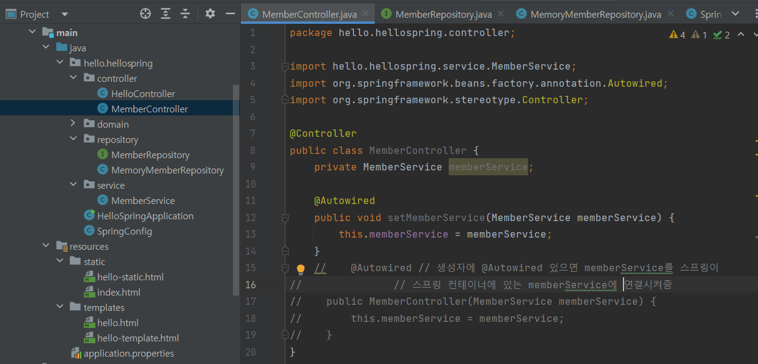Select application.properties file
The height and width of the screenshot is (364, 758).
pos(129,353)
